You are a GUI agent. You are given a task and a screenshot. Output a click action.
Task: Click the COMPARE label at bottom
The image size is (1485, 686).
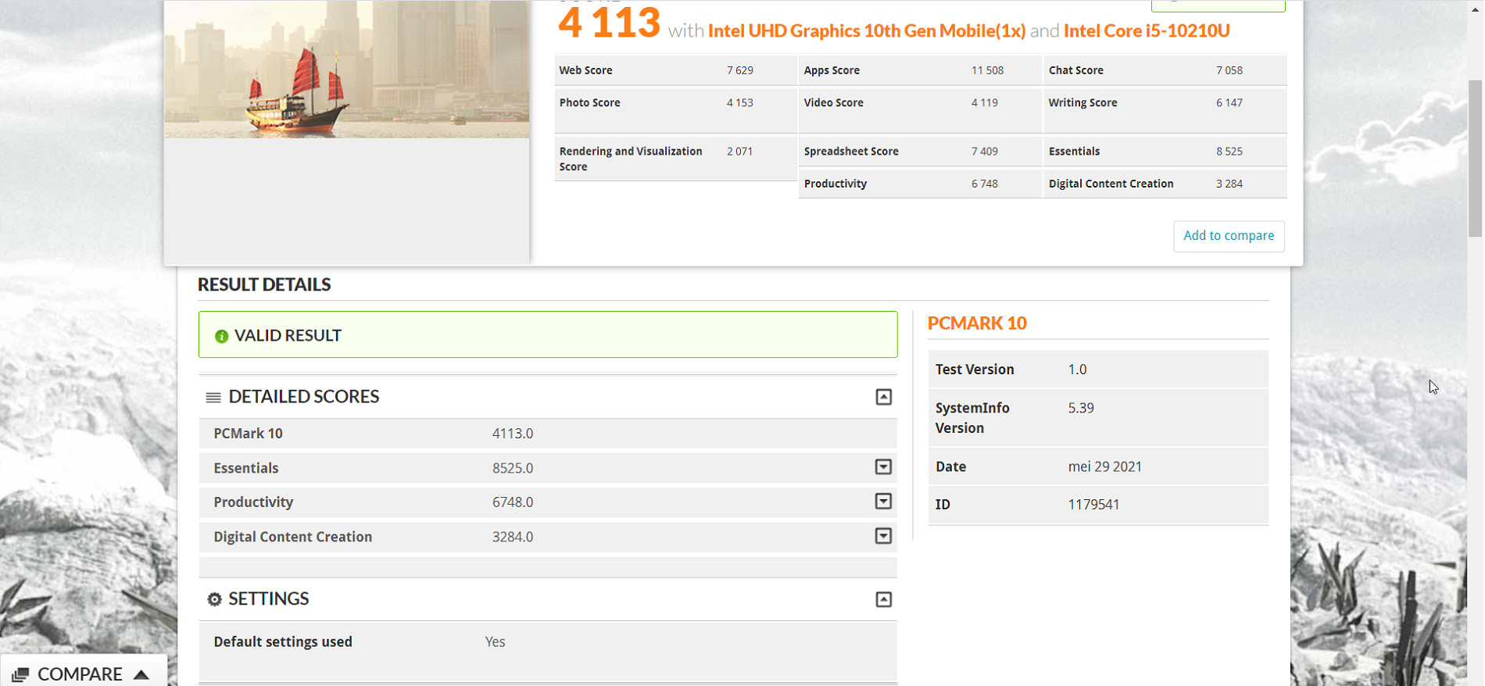[x=80, y=674]
